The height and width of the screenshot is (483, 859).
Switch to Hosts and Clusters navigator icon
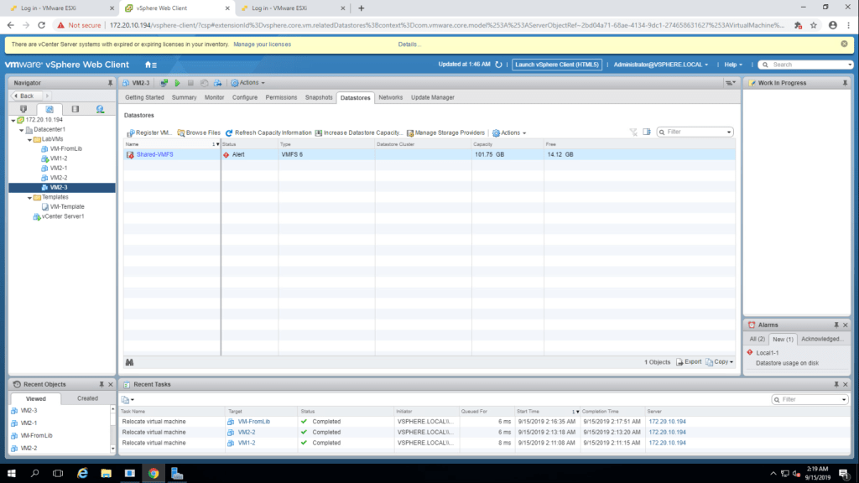[x=23, y=109]
